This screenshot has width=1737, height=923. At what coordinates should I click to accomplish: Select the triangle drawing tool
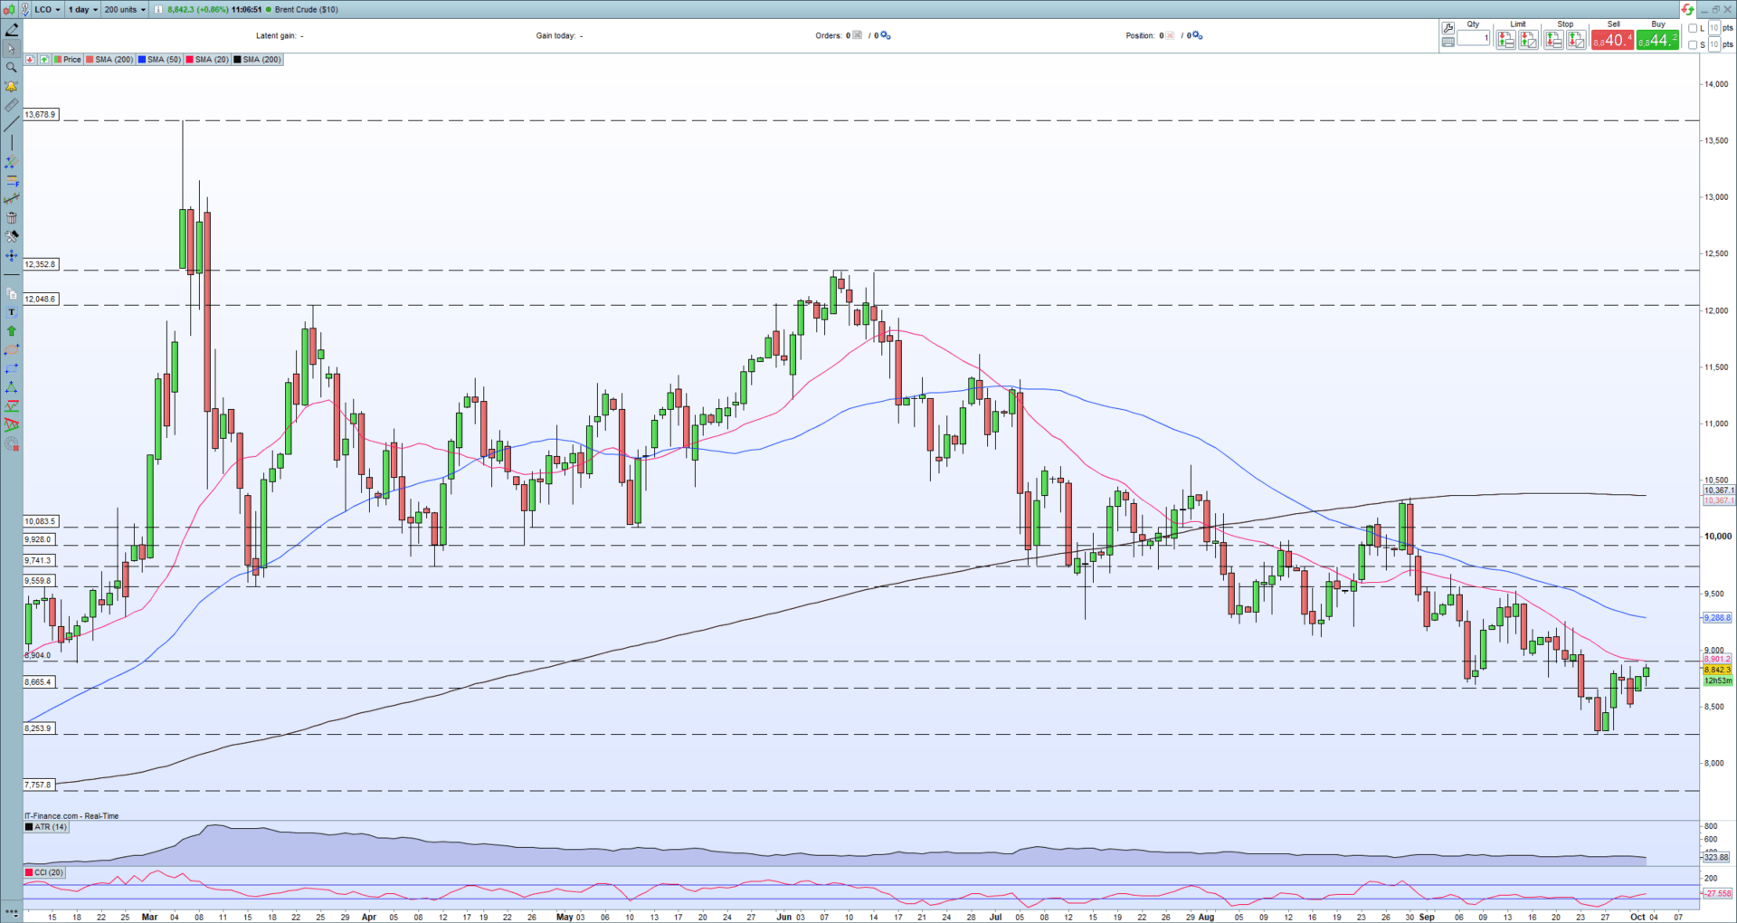[x=12, y=387]
